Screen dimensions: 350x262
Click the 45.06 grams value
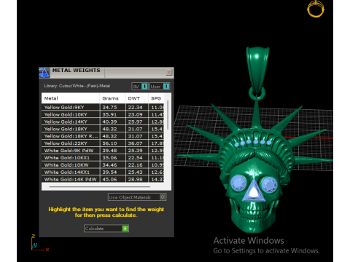coord(109,179)
